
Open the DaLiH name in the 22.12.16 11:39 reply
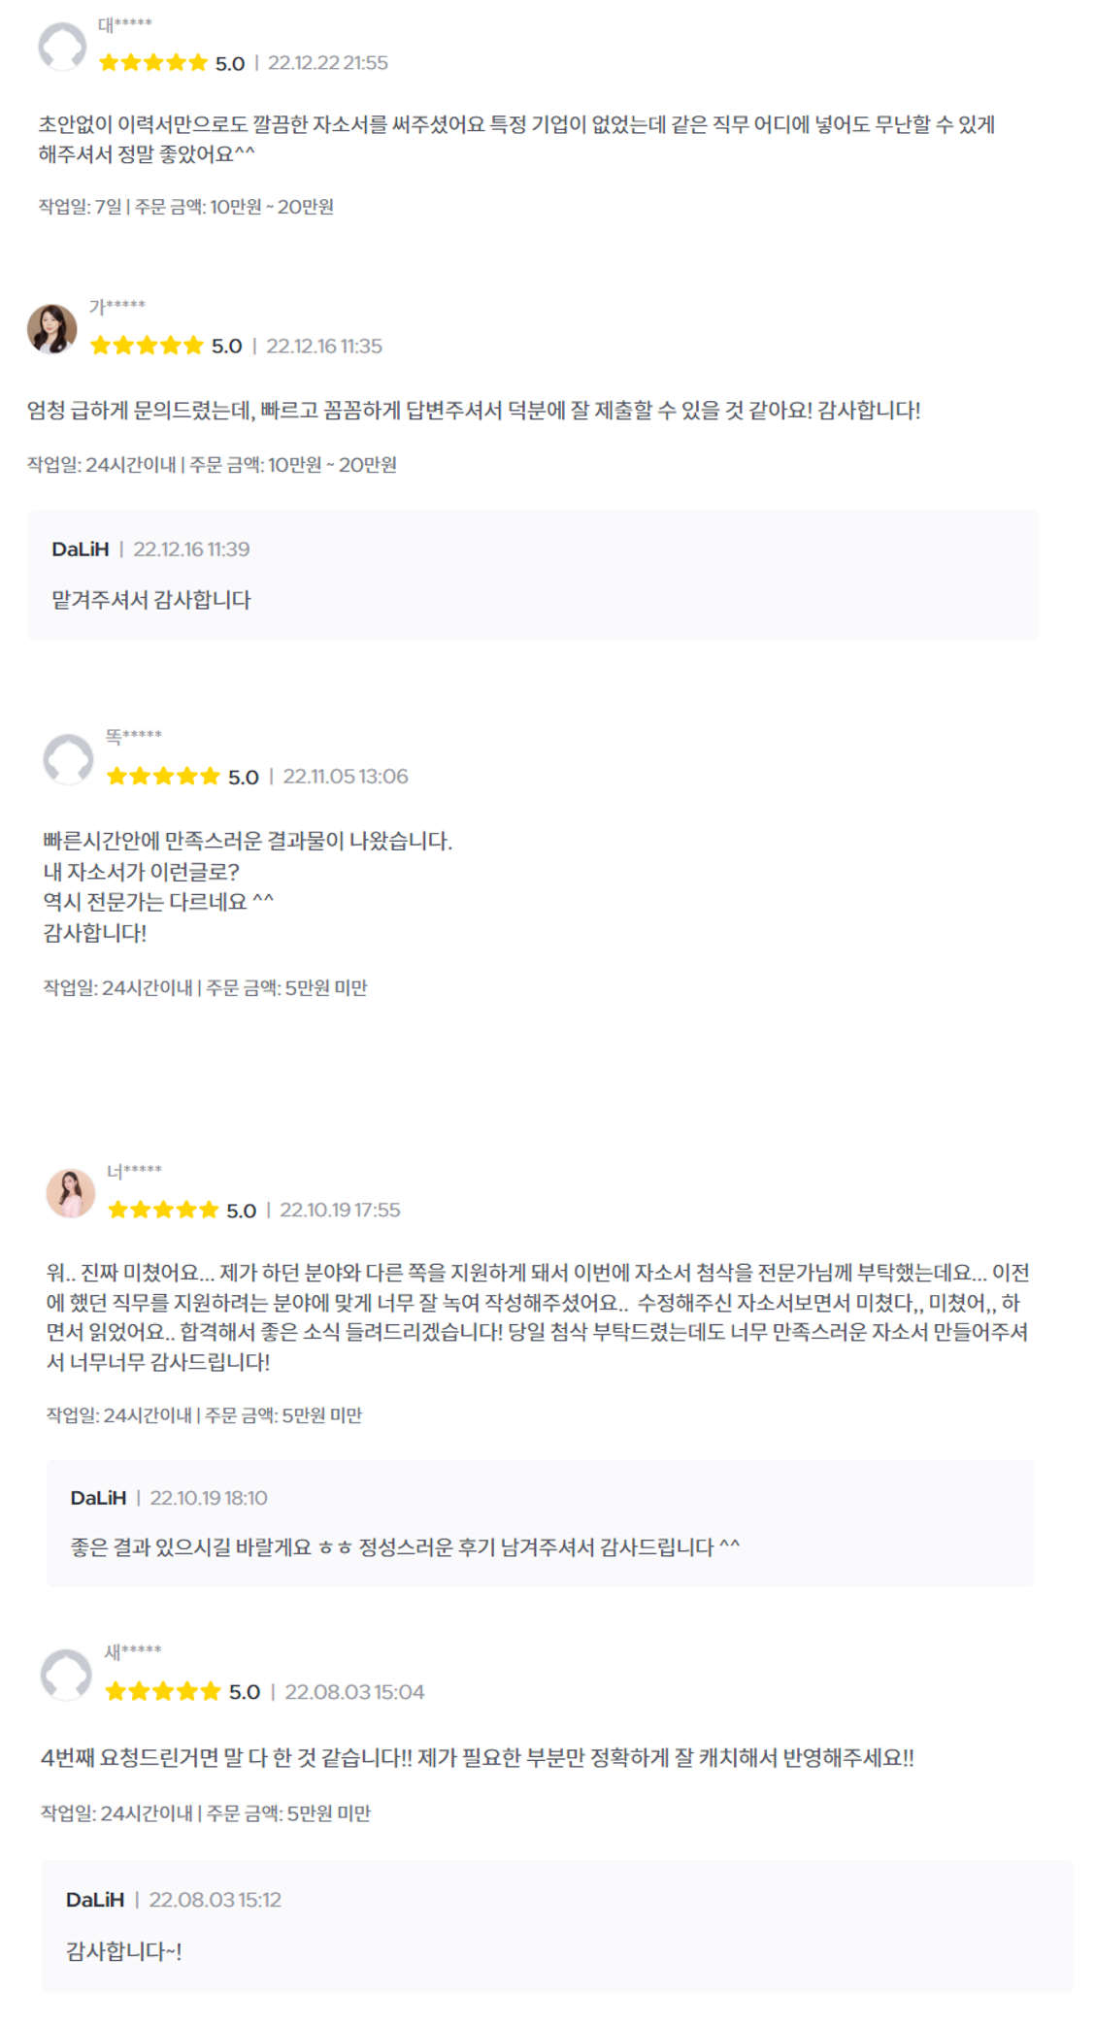point(81,549)
